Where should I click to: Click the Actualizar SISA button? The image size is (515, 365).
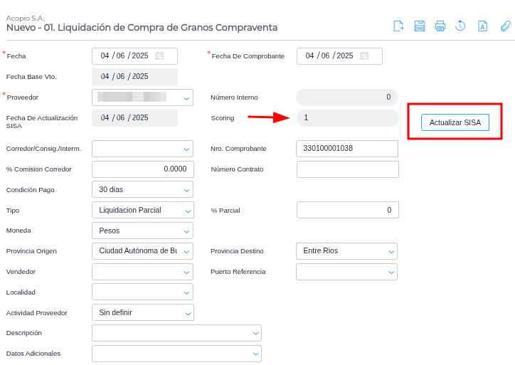point(455,122)
